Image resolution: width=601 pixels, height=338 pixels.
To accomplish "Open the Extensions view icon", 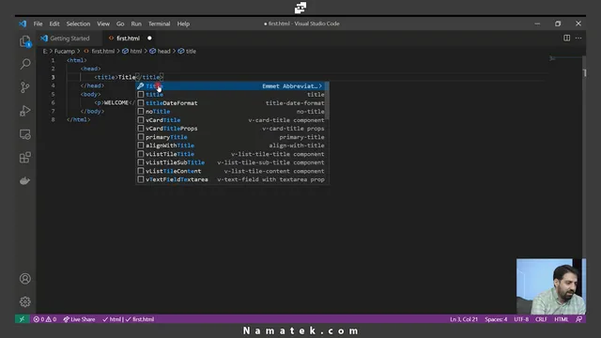I will tap(25, 158).
